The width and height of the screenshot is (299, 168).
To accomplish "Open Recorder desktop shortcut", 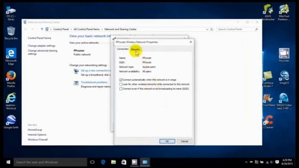I will pyautogui.click(x=284, y=55).
